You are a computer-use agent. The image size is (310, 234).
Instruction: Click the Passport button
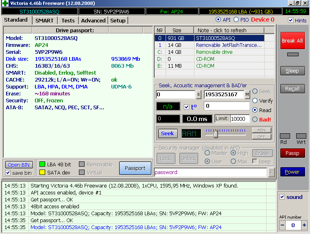click(x=135, y=168)
